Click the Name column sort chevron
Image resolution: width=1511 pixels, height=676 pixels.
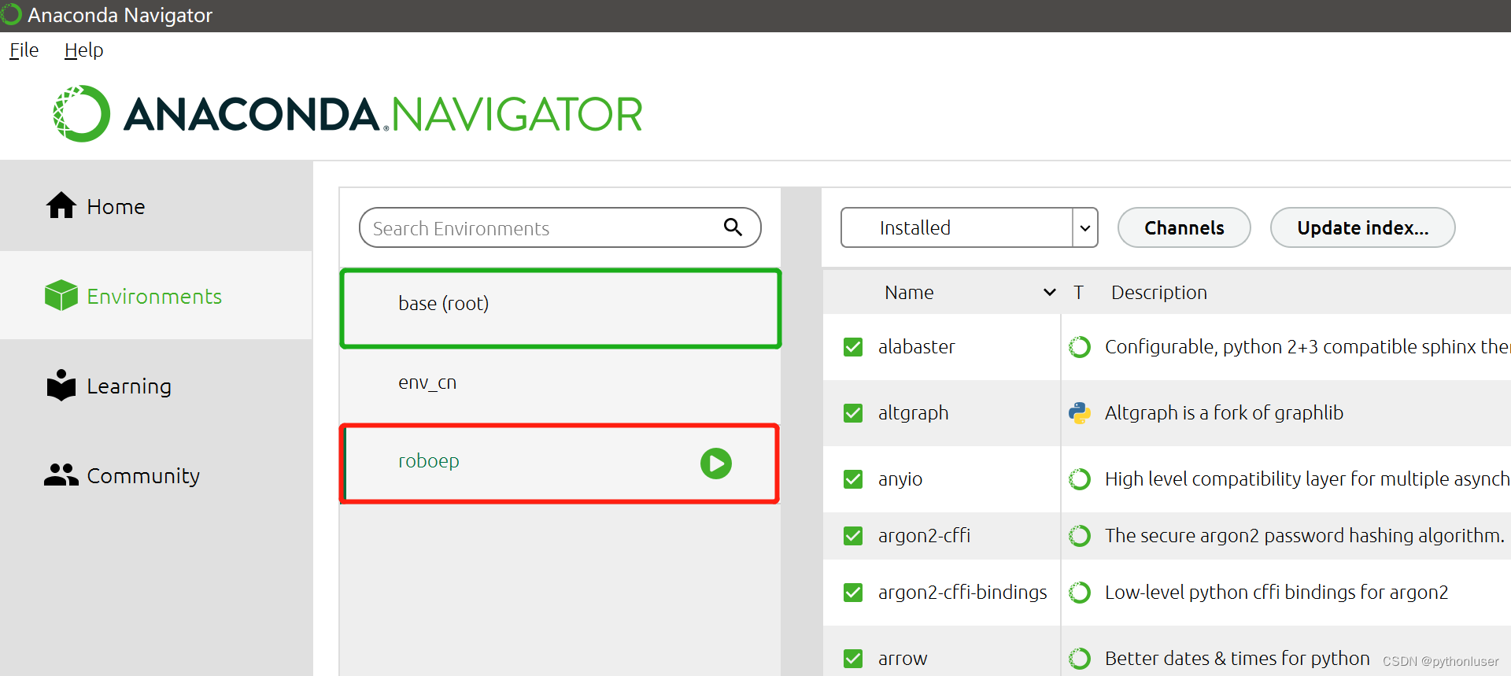[1050, 292]
